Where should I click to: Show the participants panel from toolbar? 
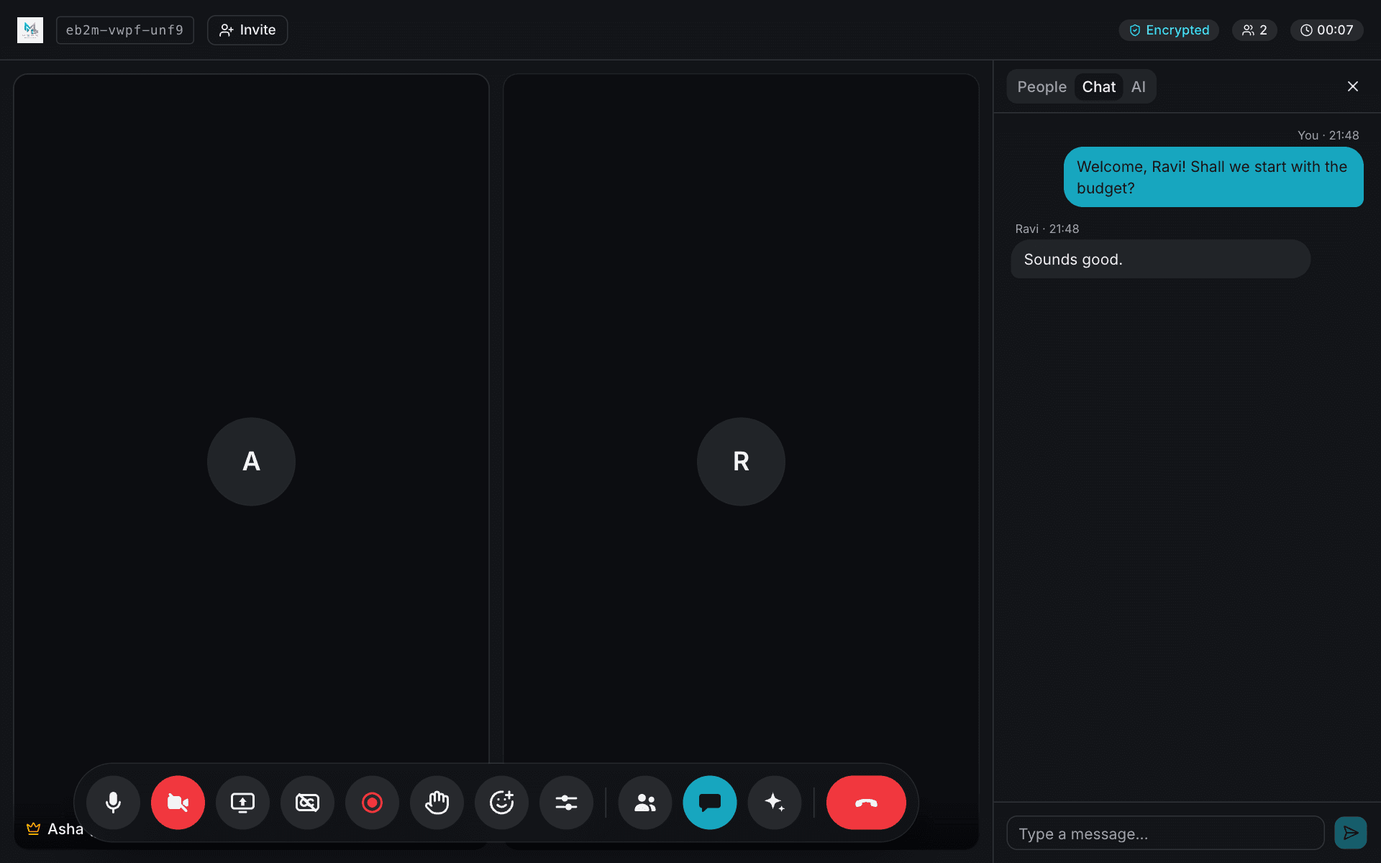[645, 803]
